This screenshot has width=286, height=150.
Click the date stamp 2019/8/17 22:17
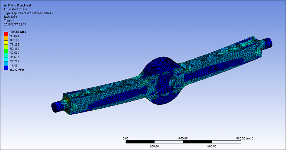click(15, 24)
